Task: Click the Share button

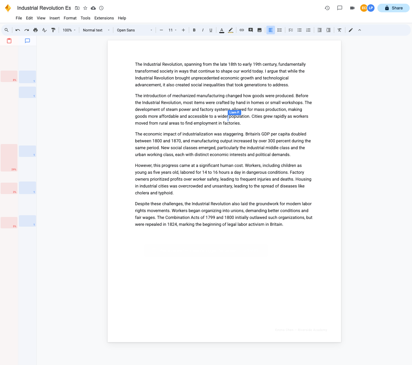Action: coord(393,8)
